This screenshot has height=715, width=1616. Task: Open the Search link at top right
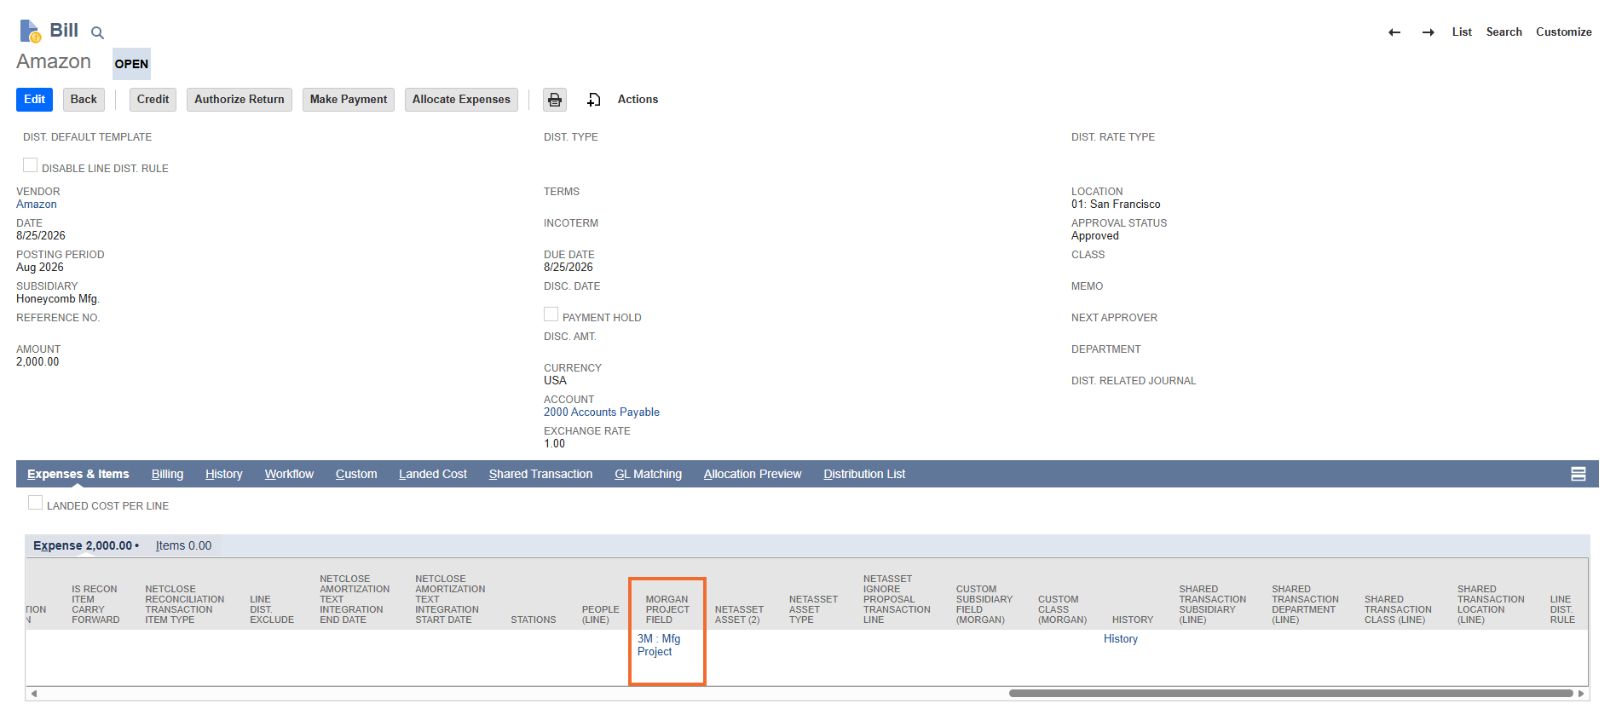click(1503, 32)
